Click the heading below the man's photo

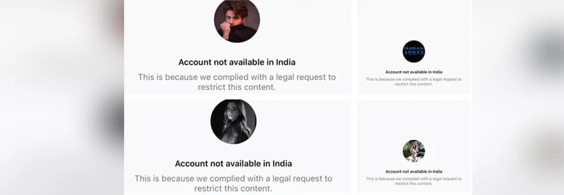pos(237,62)
